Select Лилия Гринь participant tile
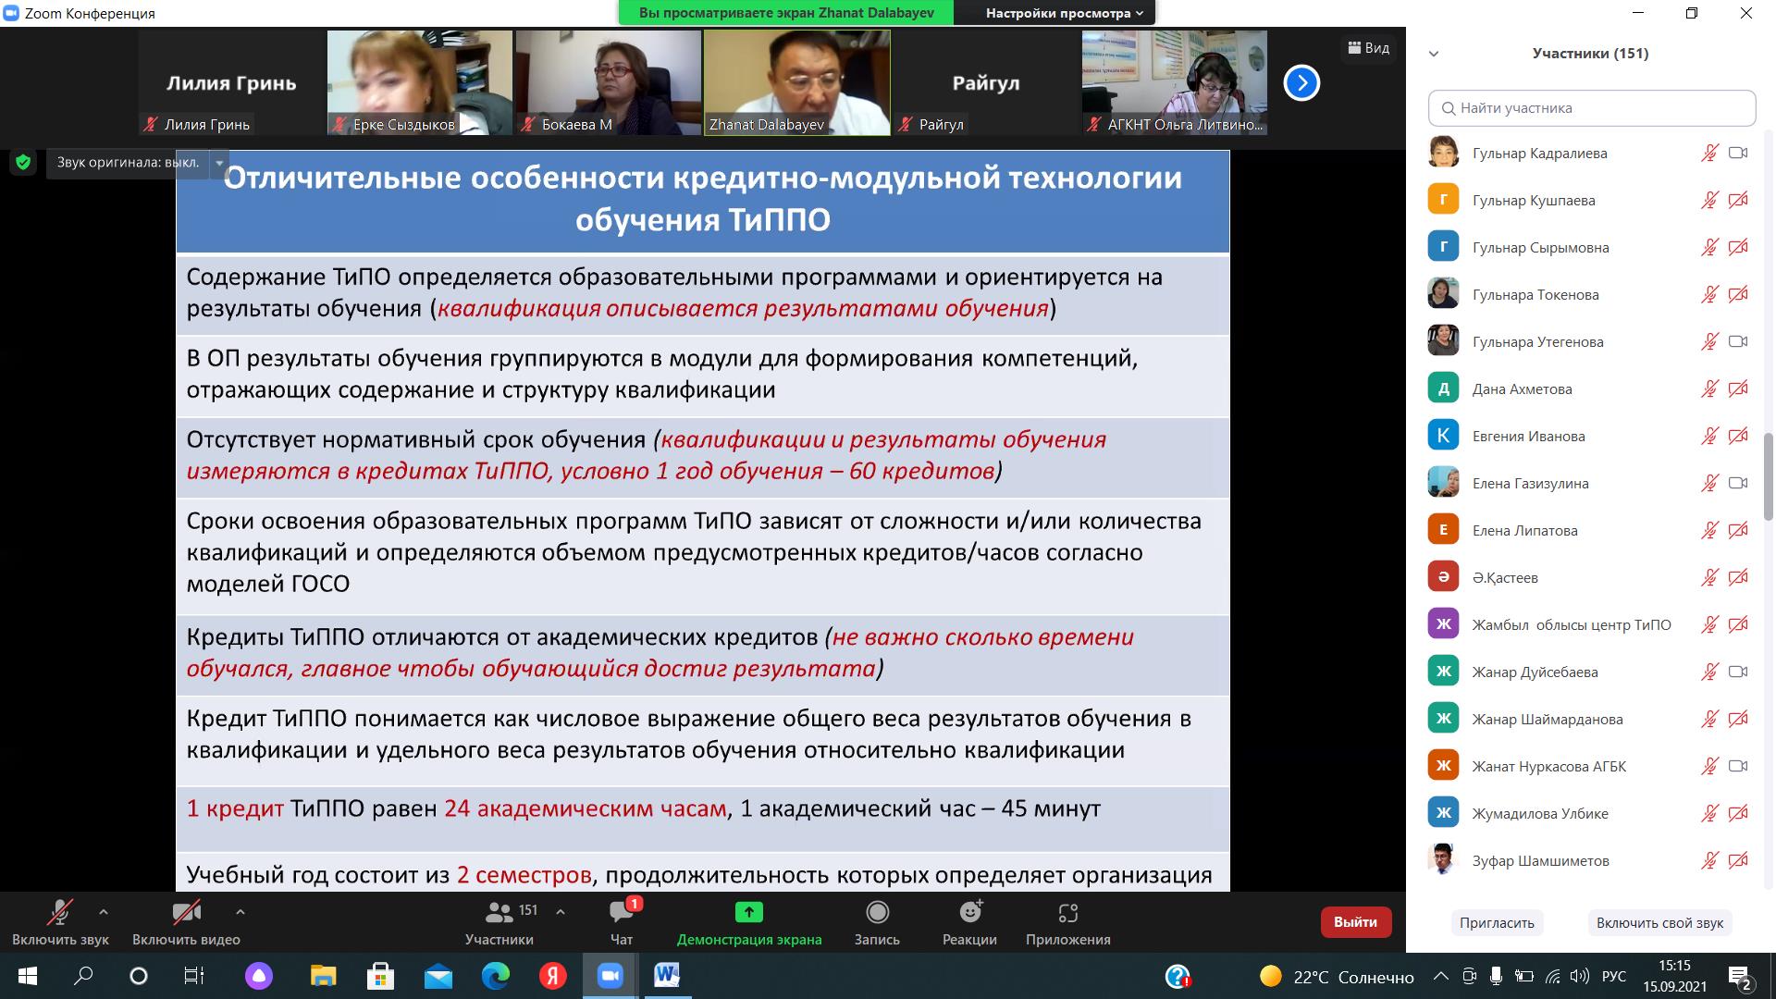 [x=231, y=83]
